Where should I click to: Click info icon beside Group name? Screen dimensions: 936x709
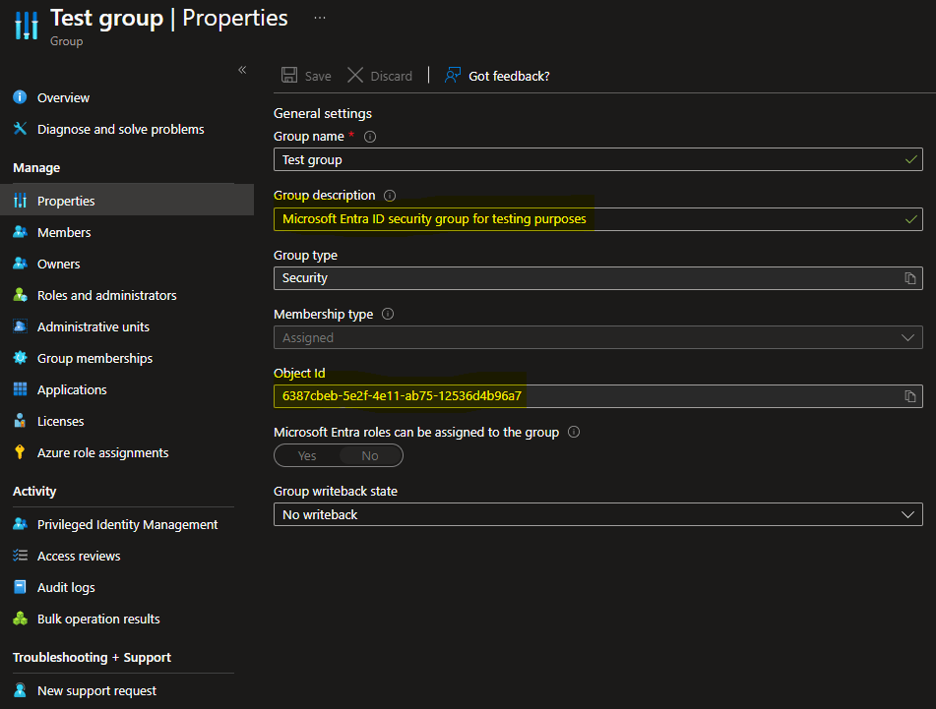pos(370,137)
